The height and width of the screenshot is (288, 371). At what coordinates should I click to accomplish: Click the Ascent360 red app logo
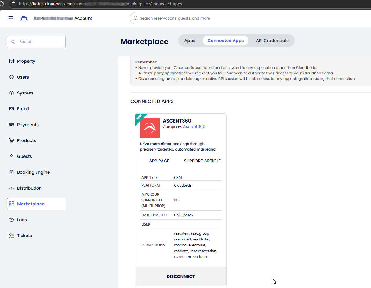coord(150,128)
